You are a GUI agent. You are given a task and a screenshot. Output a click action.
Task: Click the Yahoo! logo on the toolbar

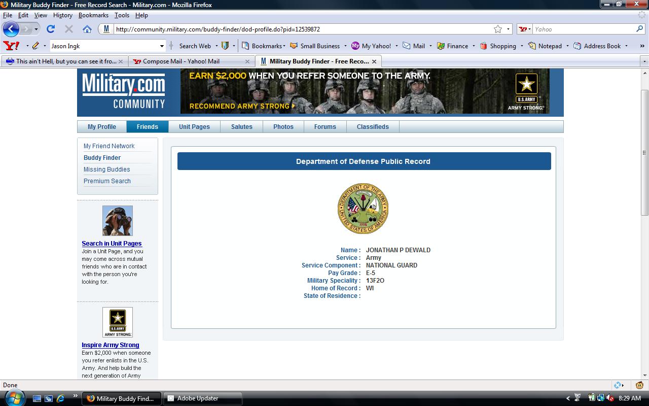click(x=11, y=46)
